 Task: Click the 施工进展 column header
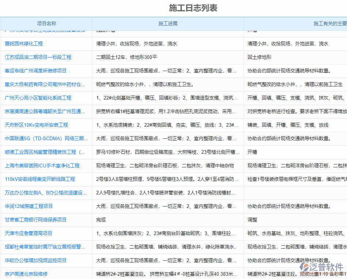tap(168, 23)
